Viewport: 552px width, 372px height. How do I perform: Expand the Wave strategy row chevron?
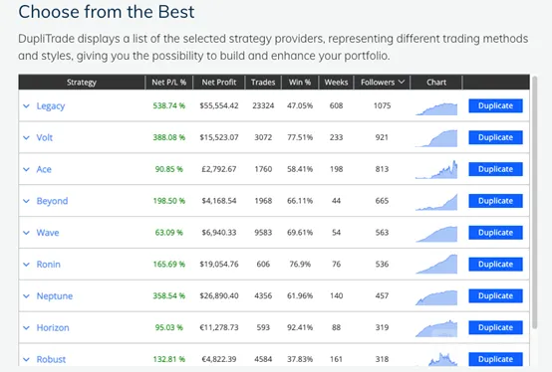click(x=26, y=233)
